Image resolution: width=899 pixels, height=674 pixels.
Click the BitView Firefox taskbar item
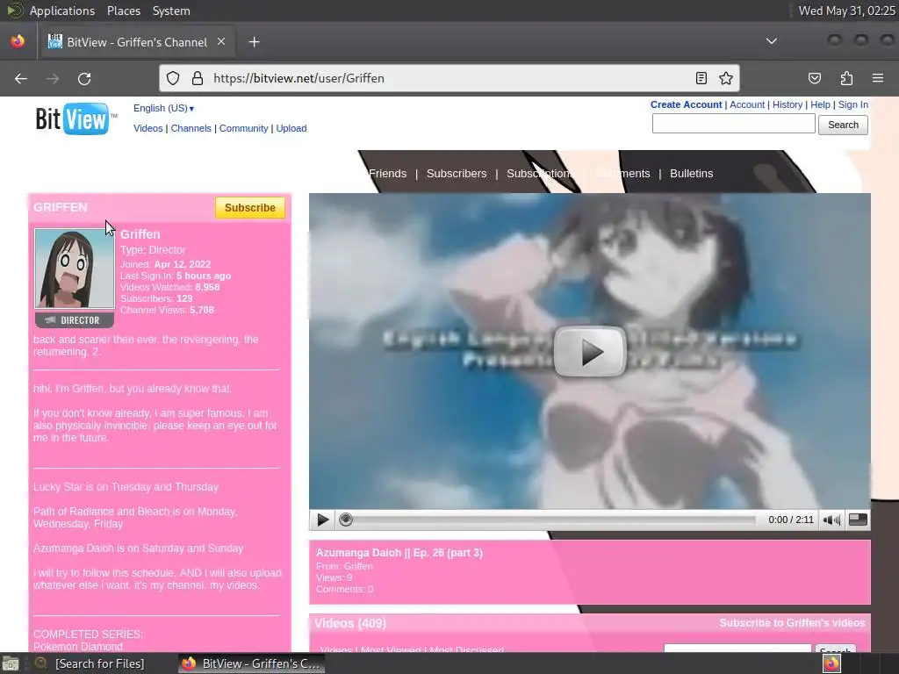pyautogui.click(x=251, y=663)
